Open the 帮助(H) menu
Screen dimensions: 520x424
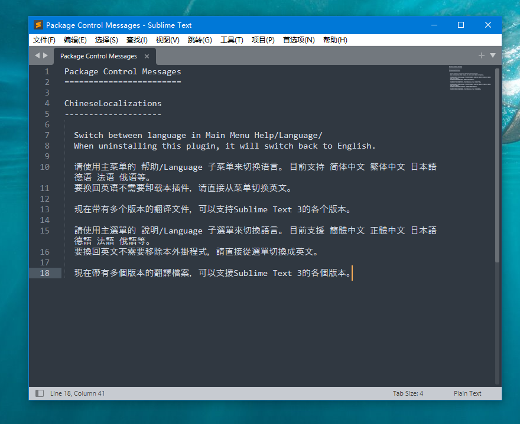tap(335, 40)
